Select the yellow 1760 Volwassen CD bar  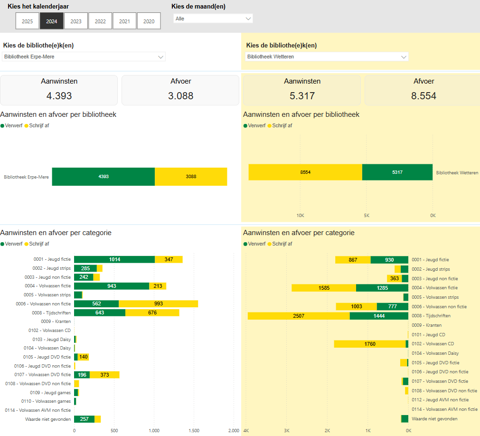(369, 344)
